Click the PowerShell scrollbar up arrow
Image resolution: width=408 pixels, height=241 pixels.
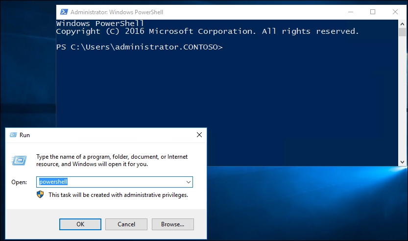(402, 24)
